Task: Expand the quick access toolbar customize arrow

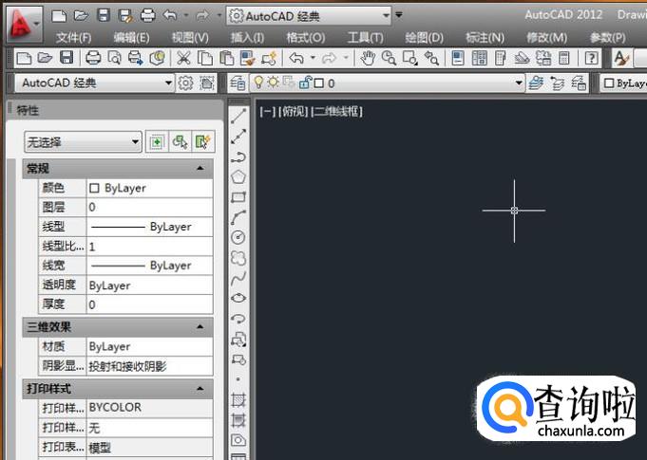Action: (x=399, y=15)
